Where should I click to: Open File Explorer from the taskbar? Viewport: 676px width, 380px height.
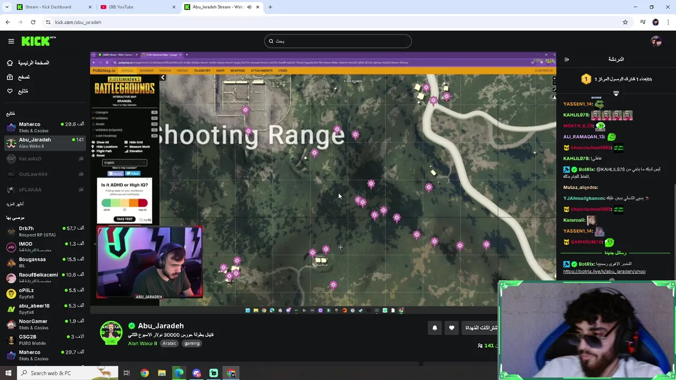click(x=162, y=373)
